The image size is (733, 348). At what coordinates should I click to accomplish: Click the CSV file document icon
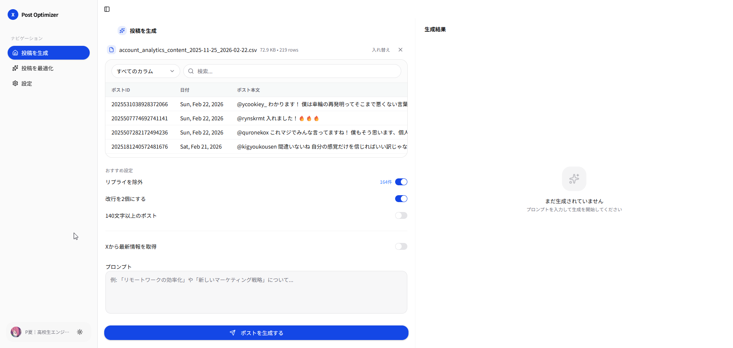click(111, 50)
